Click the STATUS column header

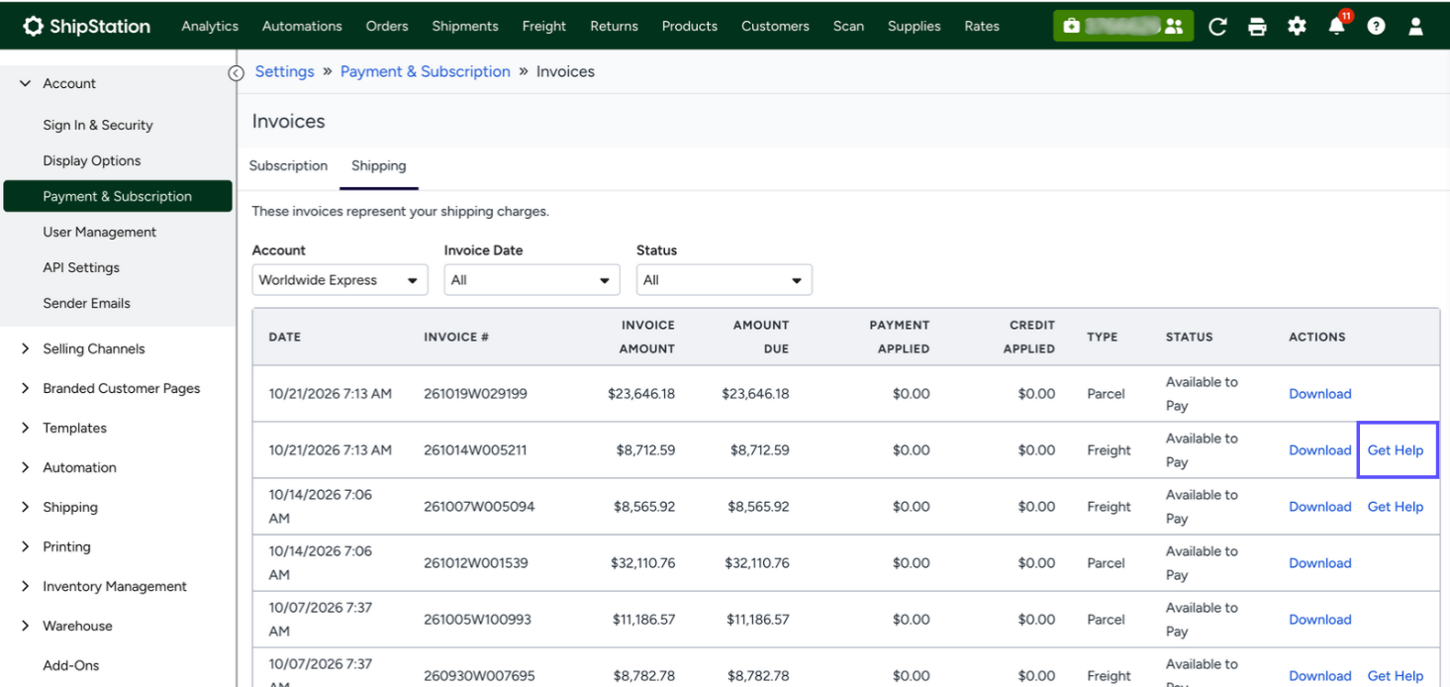pyautogui.click(x=1189, y=337)
